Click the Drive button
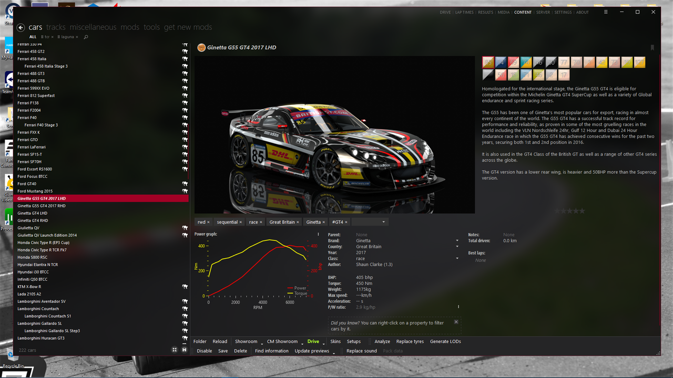673x378 pixels. (313, 341)
